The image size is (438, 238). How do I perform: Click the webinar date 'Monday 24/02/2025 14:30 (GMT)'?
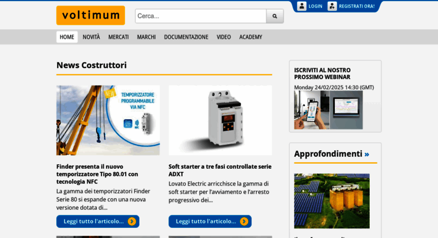point(334,88)
